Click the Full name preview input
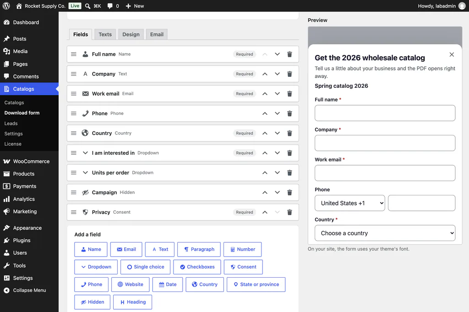469x312 pixels. pos(385,113)
